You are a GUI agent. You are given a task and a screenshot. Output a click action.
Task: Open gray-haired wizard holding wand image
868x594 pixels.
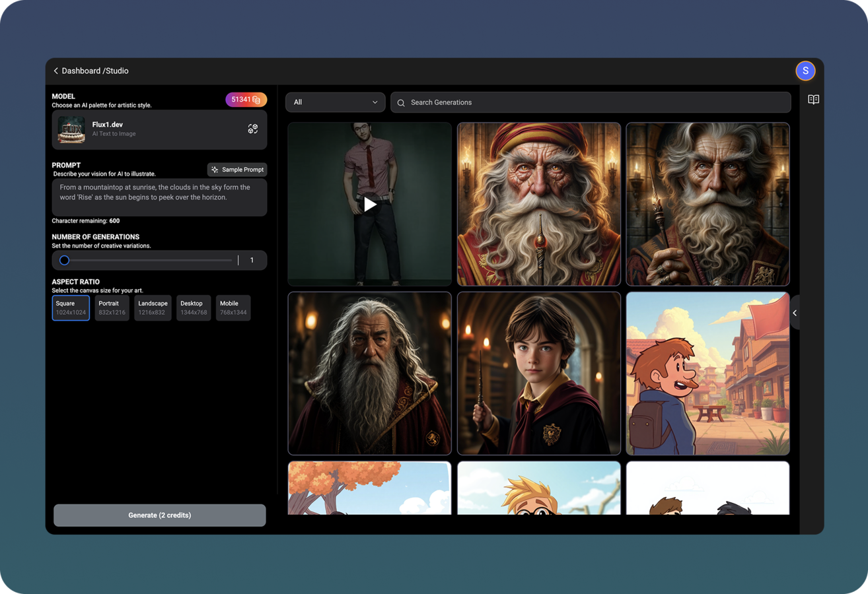707,204
